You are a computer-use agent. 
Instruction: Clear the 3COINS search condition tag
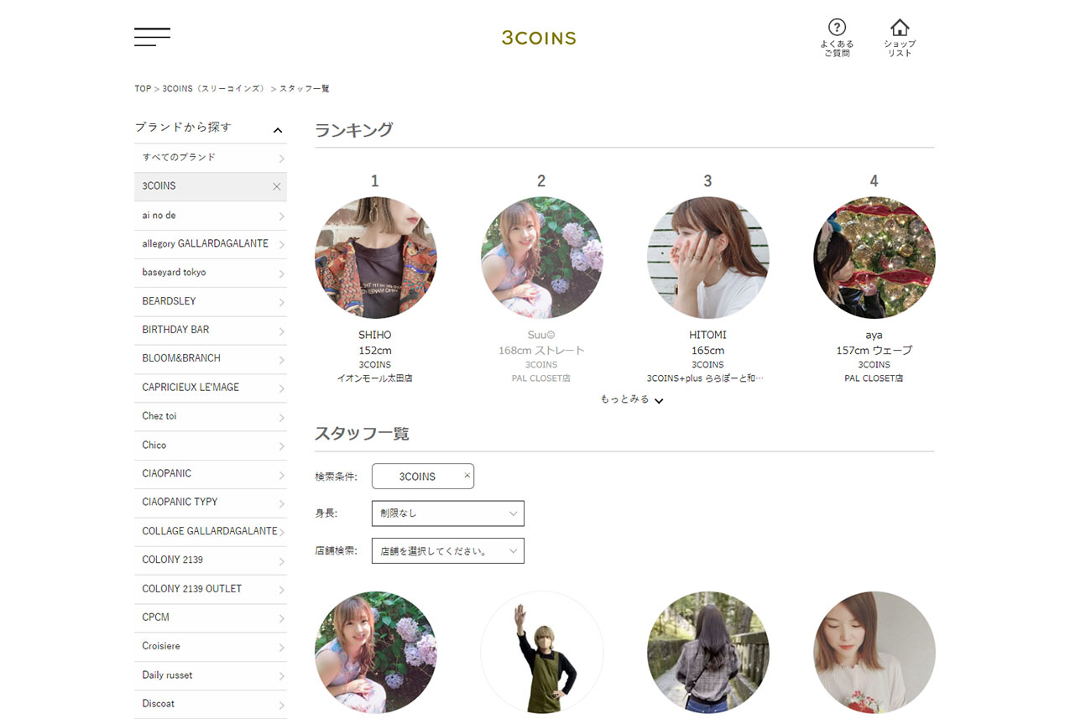pyautogui.click(x=467, y=476)
